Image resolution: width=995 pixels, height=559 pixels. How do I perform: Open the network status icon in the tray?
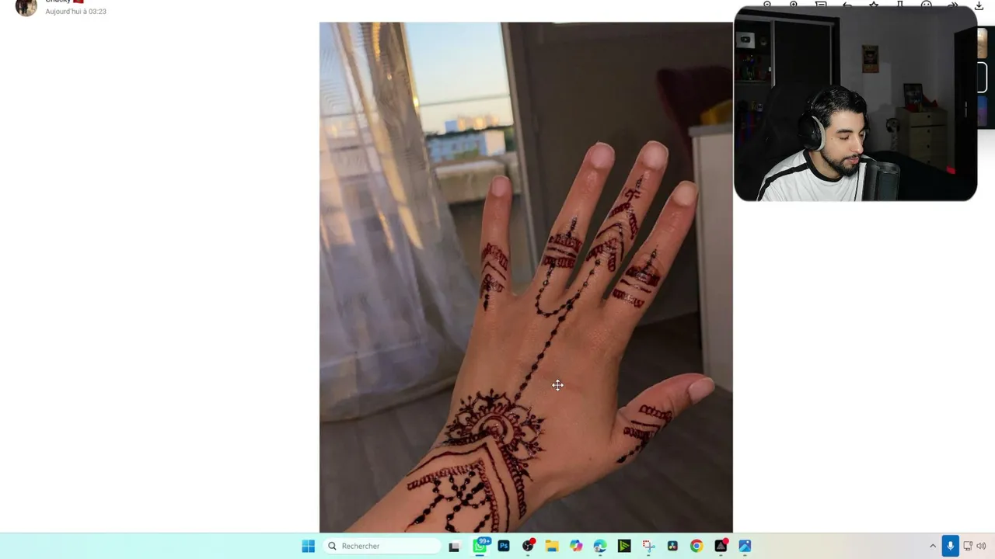[x=968, y=546]
